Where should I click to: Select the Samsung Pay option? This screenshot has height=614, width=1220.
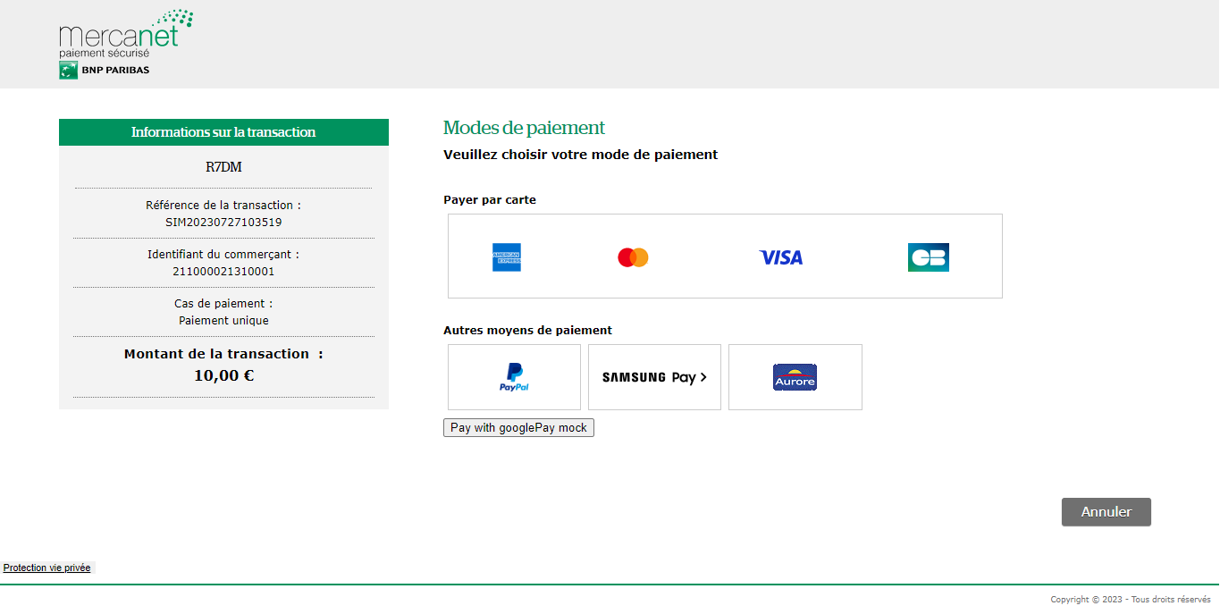click(x=654, y=377)
